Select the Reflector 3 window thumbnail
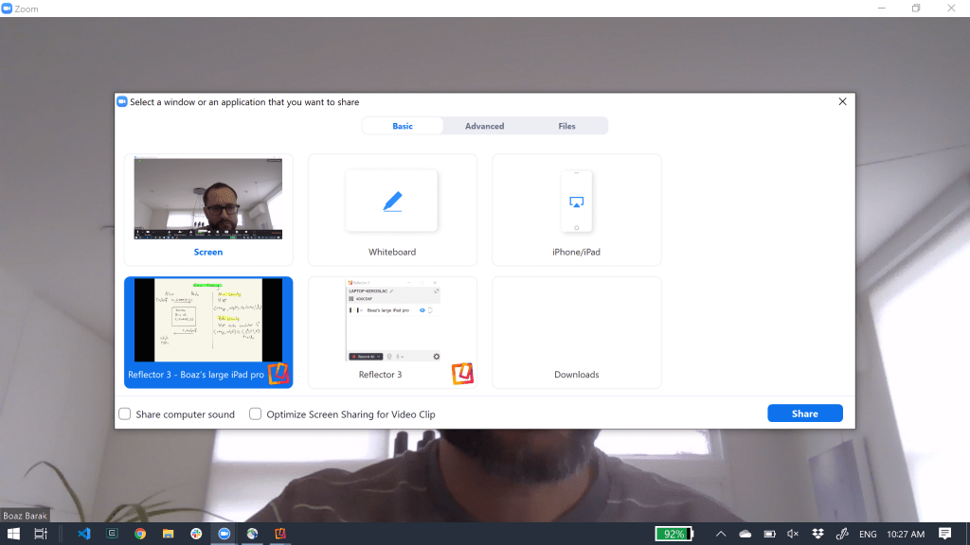 coord(392,322)
